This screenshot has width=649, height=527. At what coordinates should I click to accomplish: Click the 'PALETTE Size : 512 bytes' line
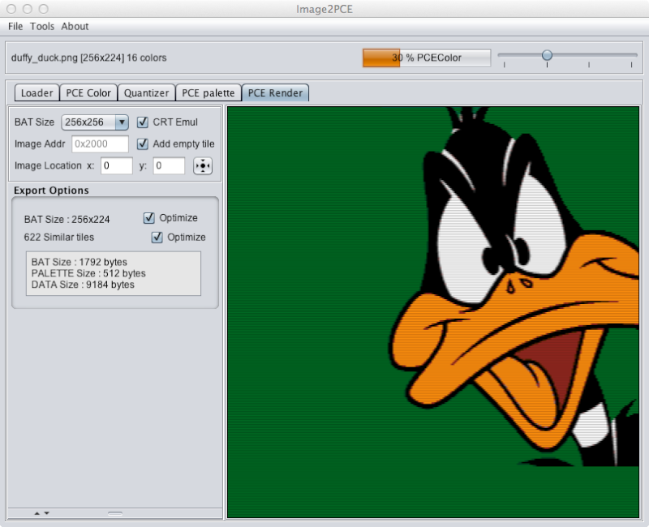(x=88, y=273)
